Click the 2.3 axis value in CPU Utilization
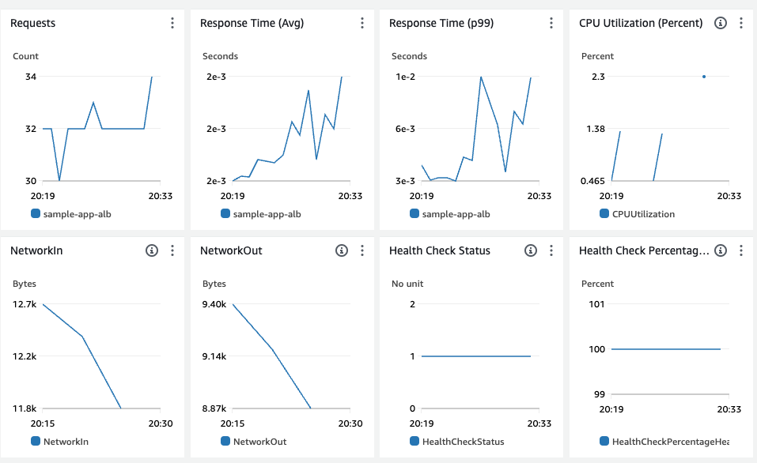Image resolution: width=757 pixels, height=463 pixels. click(598, 77)
